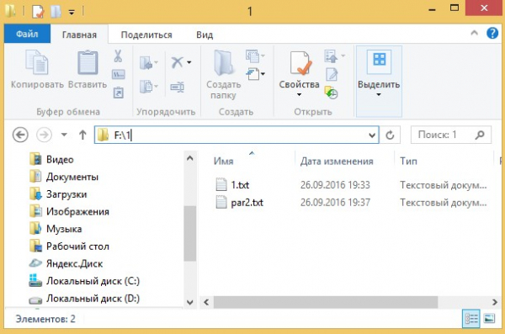Click the Copy (Копировать) ribbon button

coord(37,69)
